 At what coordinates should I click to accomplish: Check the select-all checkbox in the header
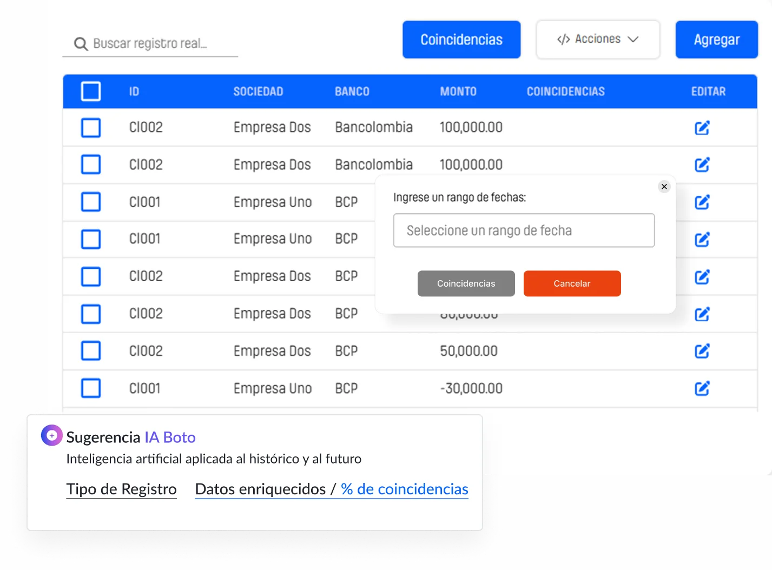tap(90, 91)
